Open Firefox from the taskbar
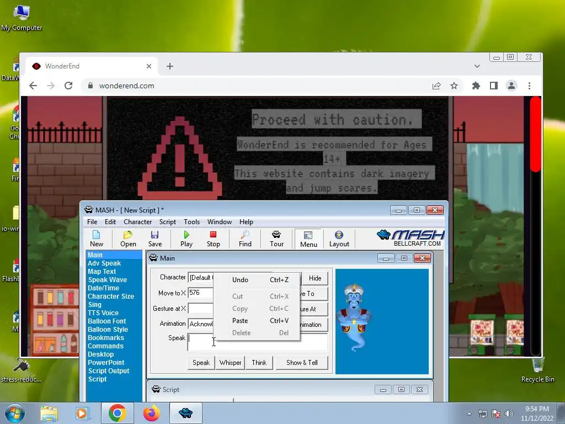The height and width of the screenshot is (424, 565). 151,413
